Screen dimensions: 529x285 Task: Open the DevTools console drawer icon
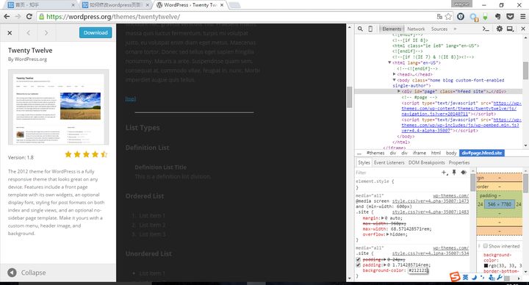point(486,29)
